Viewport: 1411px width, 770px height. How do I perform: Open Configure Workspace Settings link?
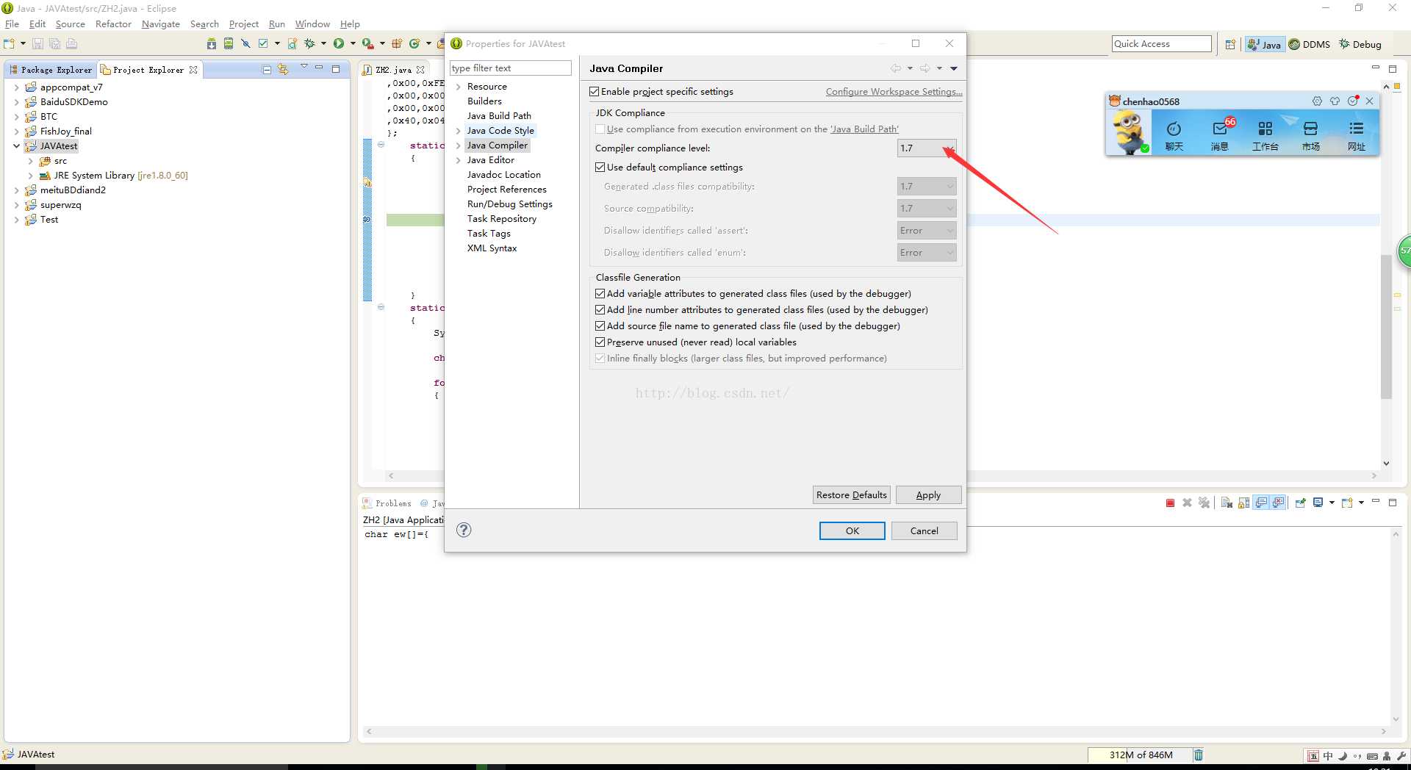894,92
